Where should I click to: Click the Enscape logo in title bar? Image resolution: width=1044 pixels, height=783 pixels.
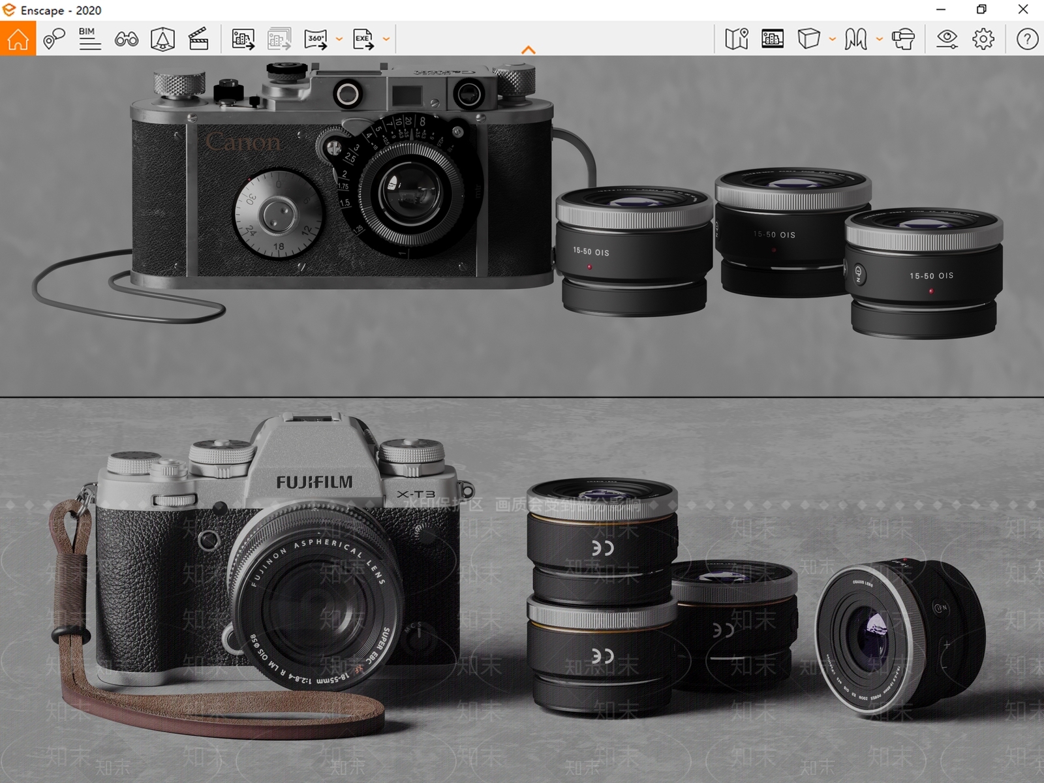[8, 10]
